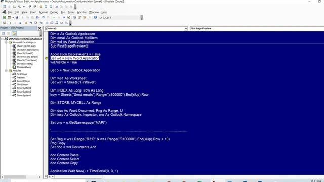
Task: Open the Edit menu
Action: [17, 12]
